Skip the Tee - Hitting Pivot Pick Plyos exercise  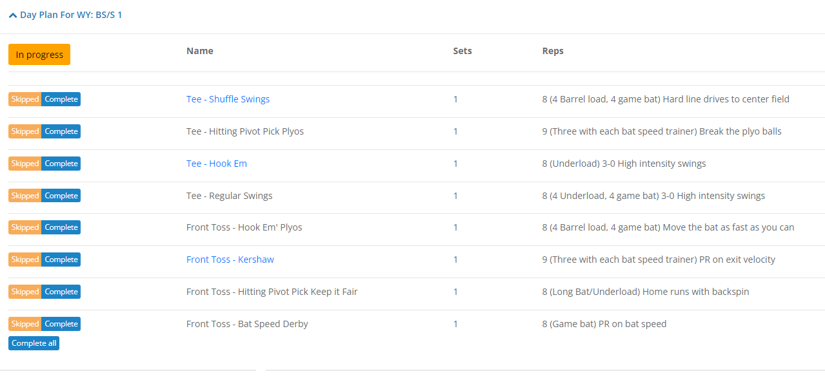point(25,131)
